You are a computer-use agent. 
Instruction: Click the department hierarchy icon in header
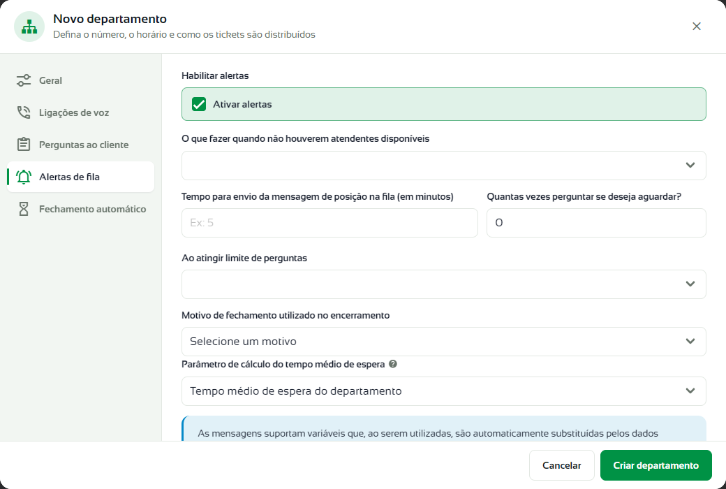29,27
